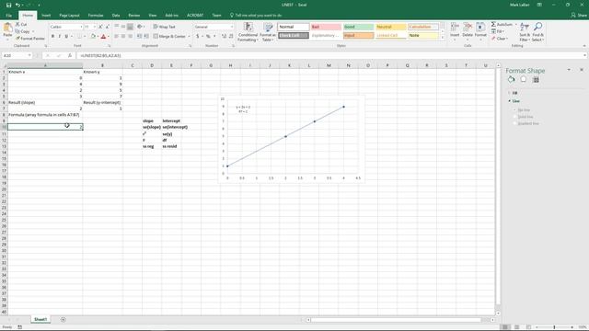
Task: Click the Share button
Action: [x=579, y=15]
